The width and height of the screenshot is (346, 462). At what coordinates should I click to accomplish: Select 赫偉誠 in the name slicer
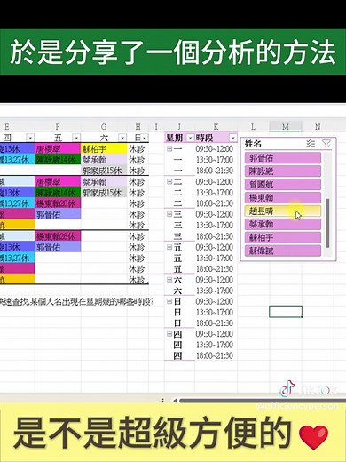click(x=283, y=251)
